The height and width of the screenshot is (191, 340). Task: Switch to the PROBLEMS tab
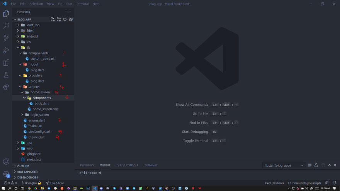pyautogui.click(x=87, y=165)
